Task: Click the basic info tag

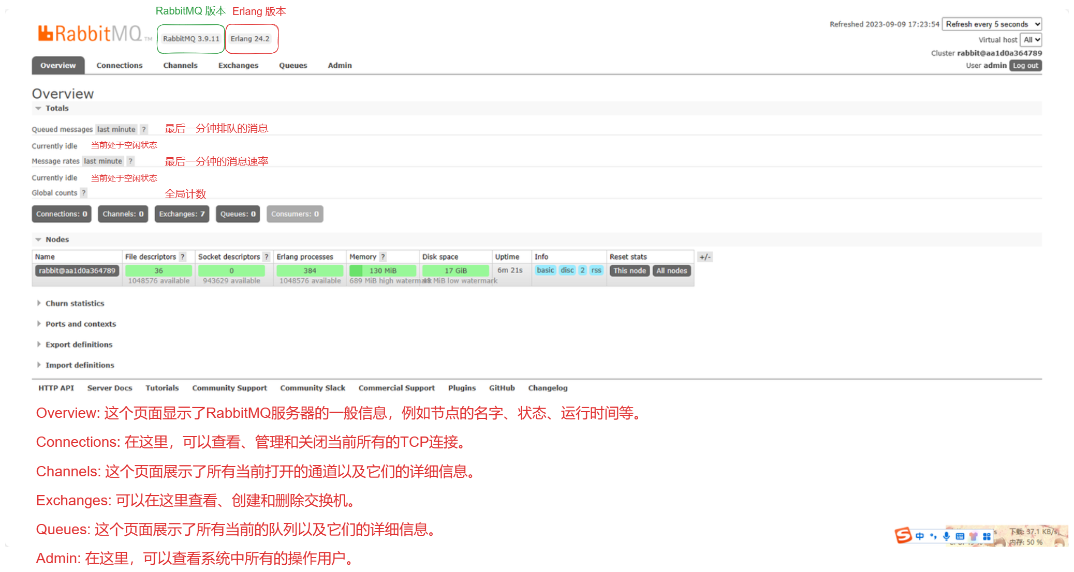Action: click(x=546, y=270)
